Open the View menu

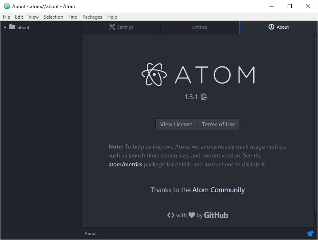pos(33,17)
